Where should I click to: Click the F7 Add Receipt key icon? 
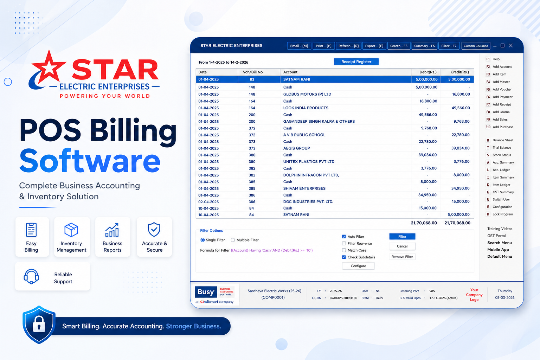click(488, 104)
